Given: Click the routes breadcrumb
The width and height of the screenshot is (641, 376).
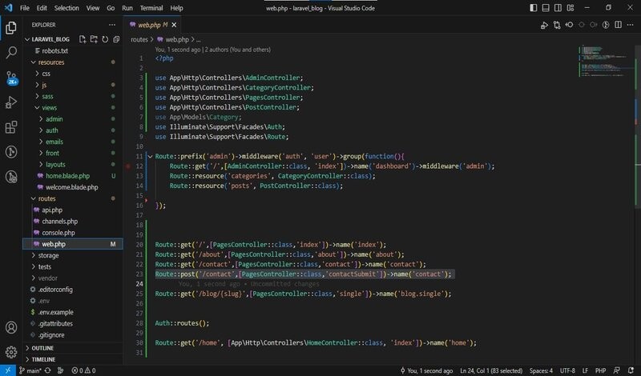Looking at the screenshot, I should (139, 40).
